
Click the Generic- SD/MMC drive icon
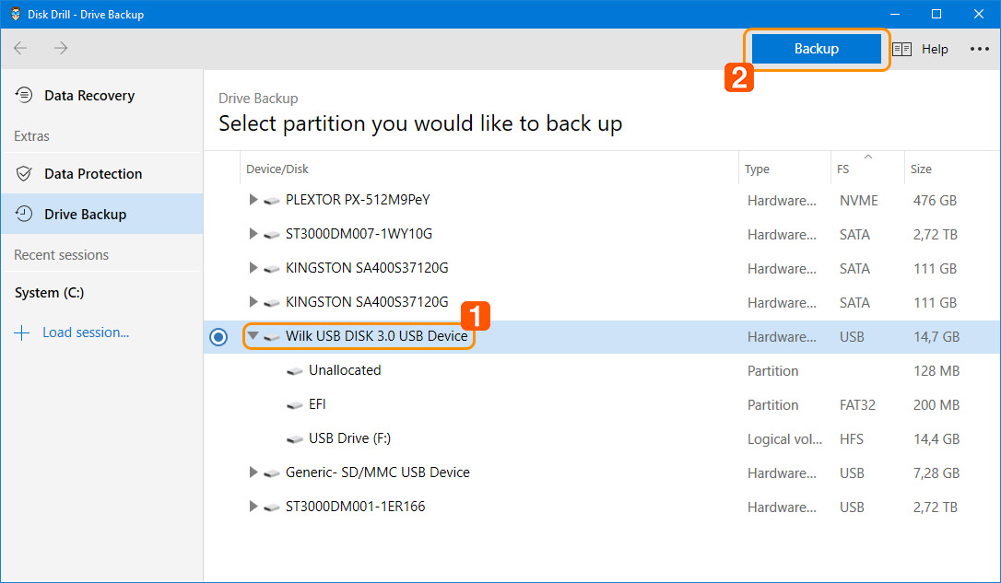point(272,472)
